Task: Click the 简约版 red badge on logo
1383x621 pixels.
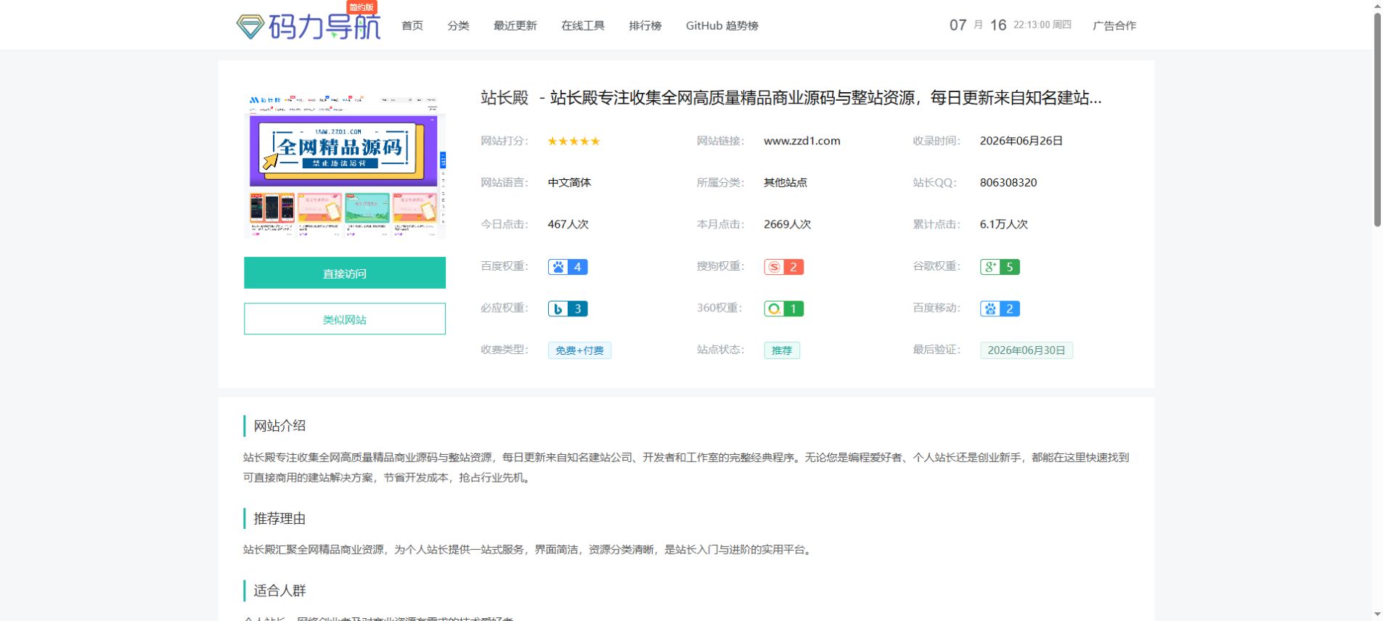Action: tap(362, 7)
